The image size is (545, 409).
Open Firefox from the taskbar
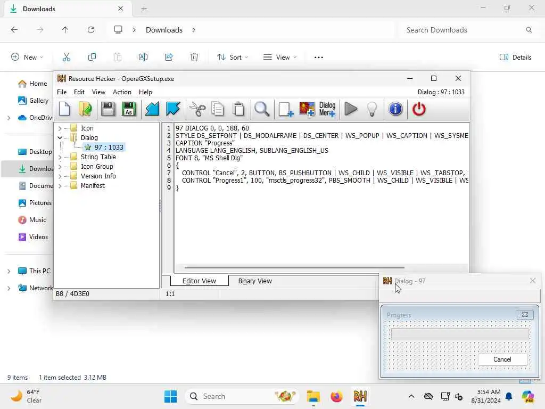pyautogui.click(x=336, y=396)
